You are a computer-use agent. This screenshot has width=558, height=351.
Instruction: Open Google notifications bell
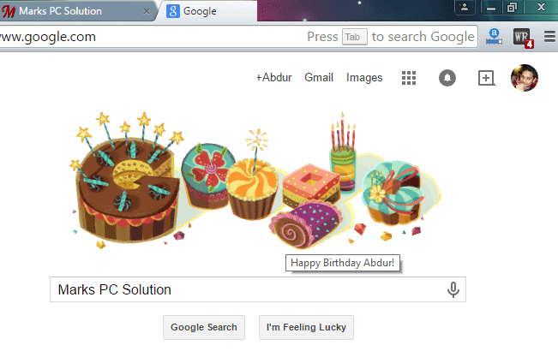coord(447,78)
